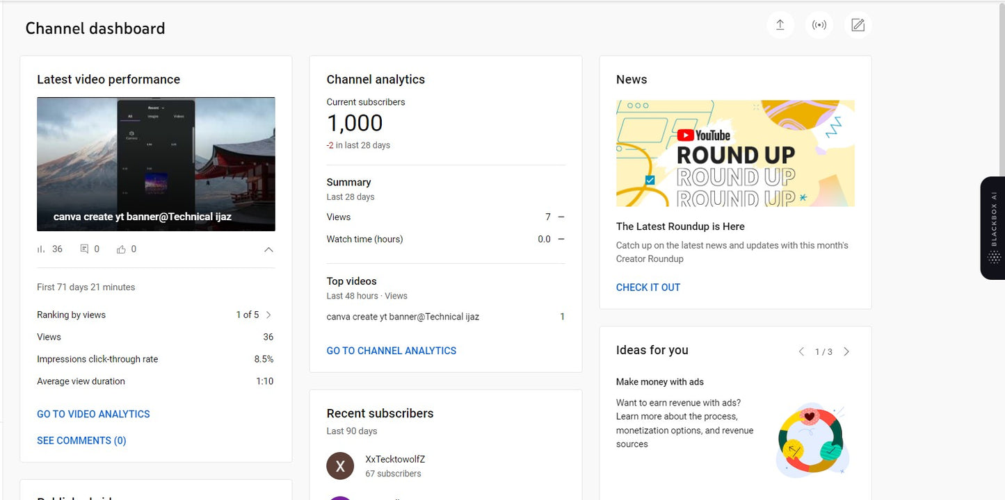1005x500 pixels.
Task: Open GO TO VIDEO ANALYTICS
Action: pyautogui.click(x=93, y=413)
